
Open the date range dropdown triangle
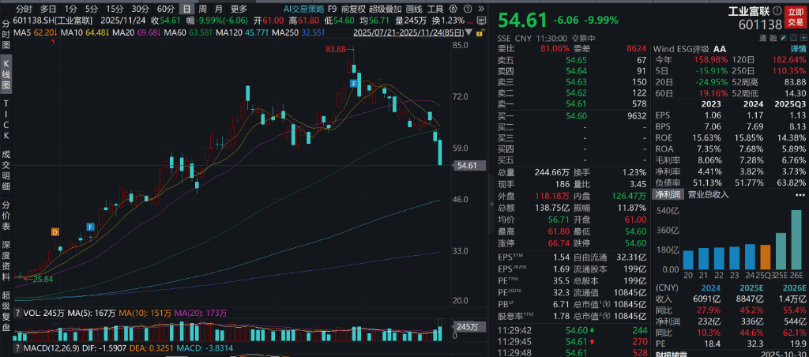[x=468, y=32]
